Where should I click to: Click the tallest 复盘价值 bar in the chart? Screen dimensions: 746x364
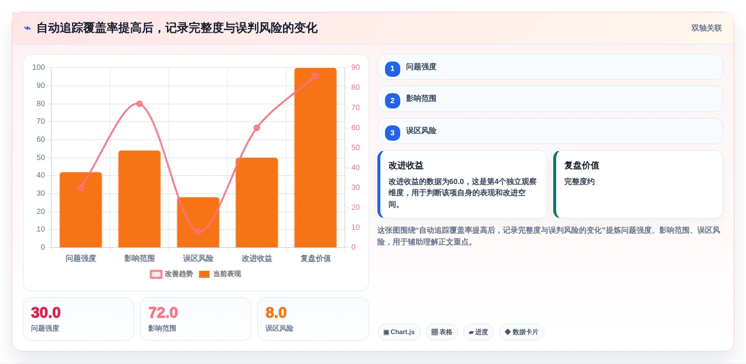pyautogui.click(x=315, y=158)
